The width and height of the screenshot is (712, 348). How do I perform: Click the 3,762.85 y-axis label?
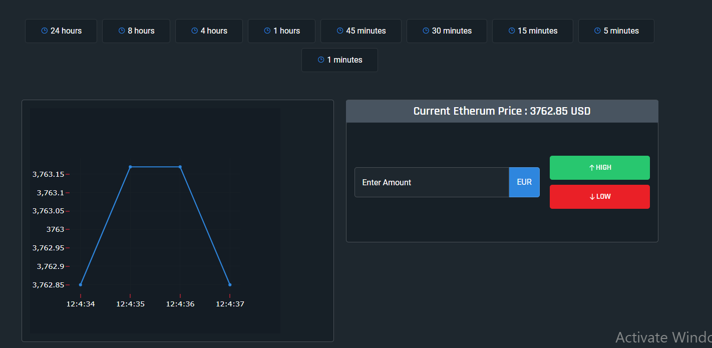pyautogui.click(x=49, y=285)
